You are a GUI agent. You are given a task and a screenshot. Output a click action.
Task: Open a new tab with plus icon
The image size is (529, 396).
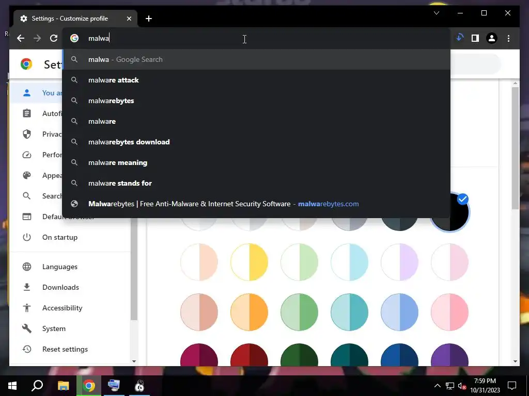point(149,19)
